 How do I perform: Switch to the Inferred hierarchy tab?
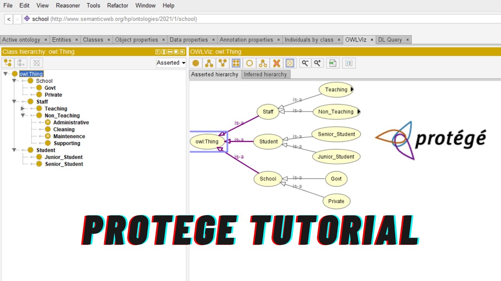pos(265,75)
